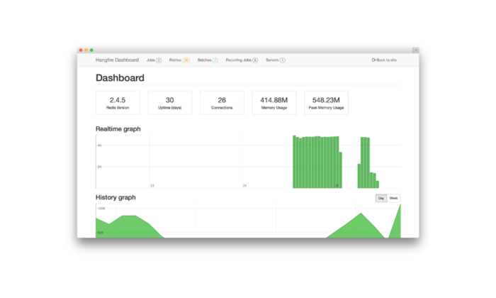This screenshot has width=496, height=298.
Task: Click the Back to site link
Action: pyautogui.click(x=384, y=60)
